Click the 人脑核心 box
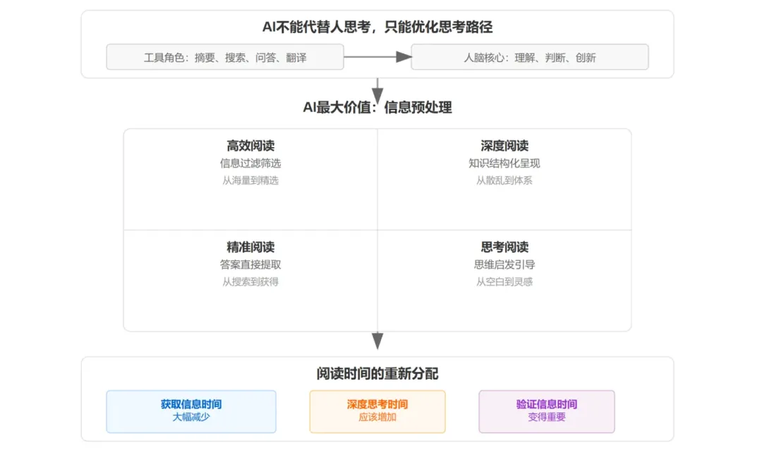 pos(529,57)
